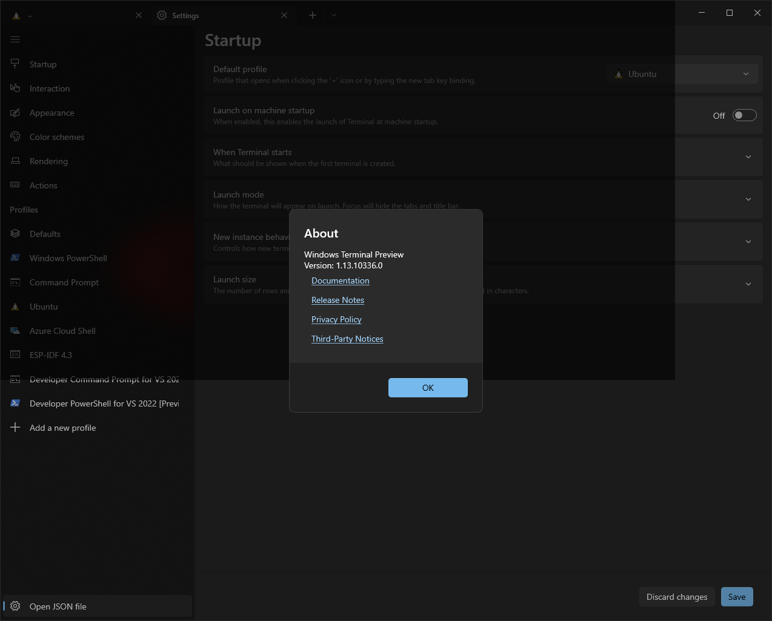Select the ESP-IDF 4.3 profile
Image resolution: width=772 pixels, height=621 pixels.
pyautogui.click(x=97, y=355)
